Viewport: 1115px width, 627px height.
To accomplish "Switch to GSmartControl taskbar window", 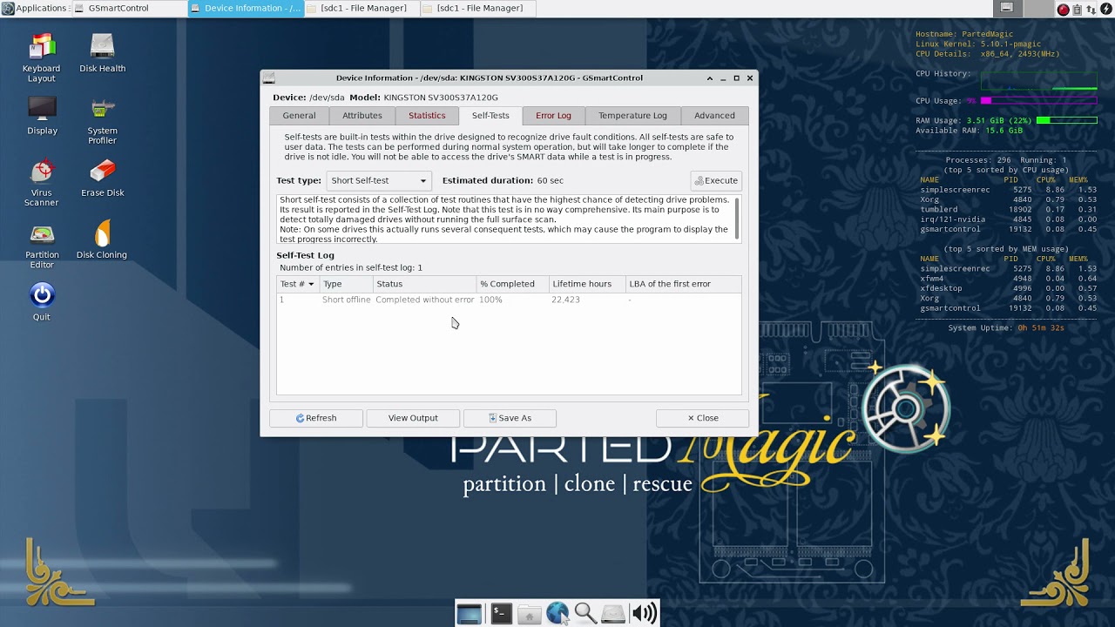I will tap(128, 8).
